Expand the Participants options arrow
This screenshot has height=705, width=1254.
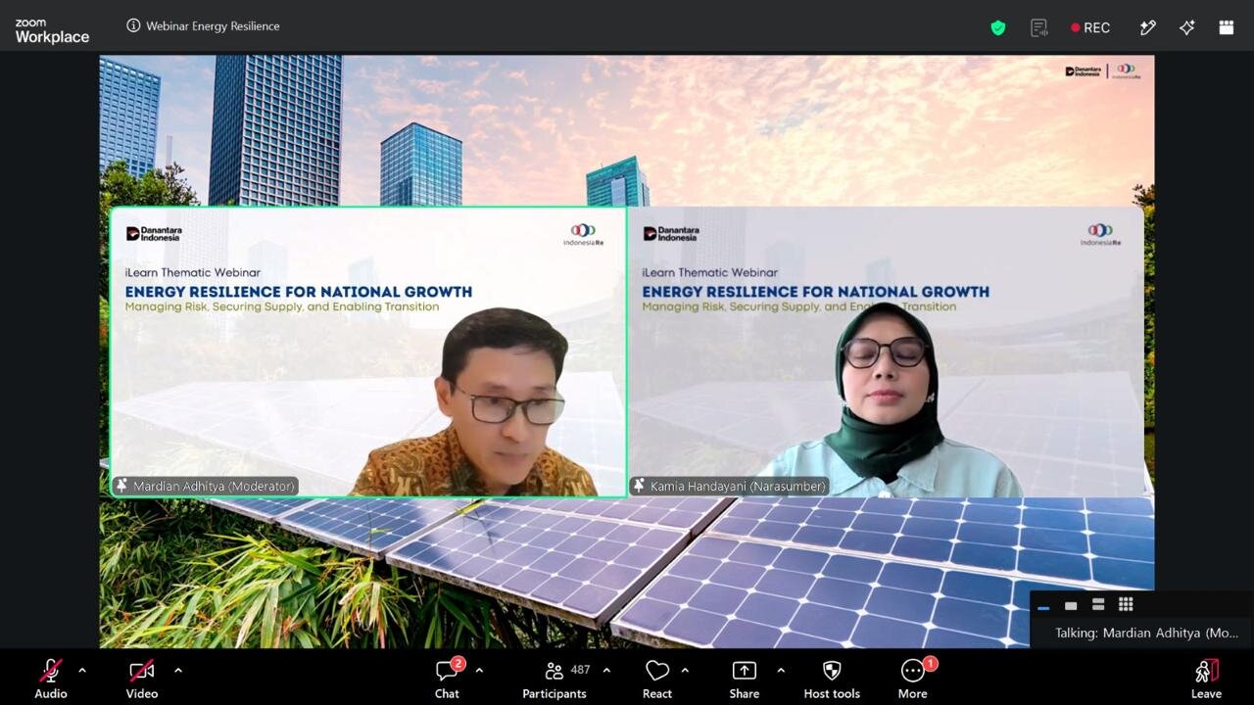(x=606, y=670)
